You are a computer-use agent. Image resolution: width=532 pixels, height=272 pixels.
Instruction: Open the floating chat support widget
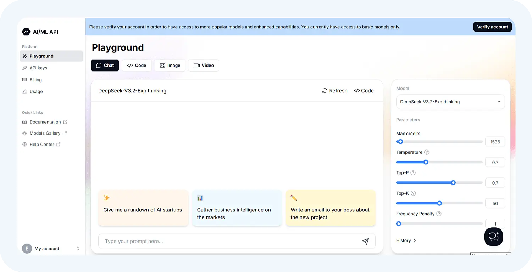click(x=493, y=237)
